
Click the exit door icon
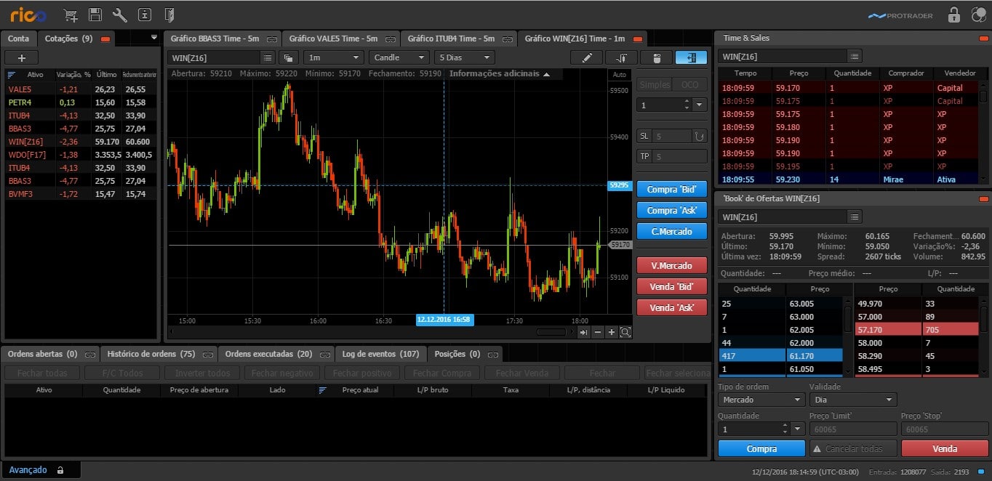(169, 15)
